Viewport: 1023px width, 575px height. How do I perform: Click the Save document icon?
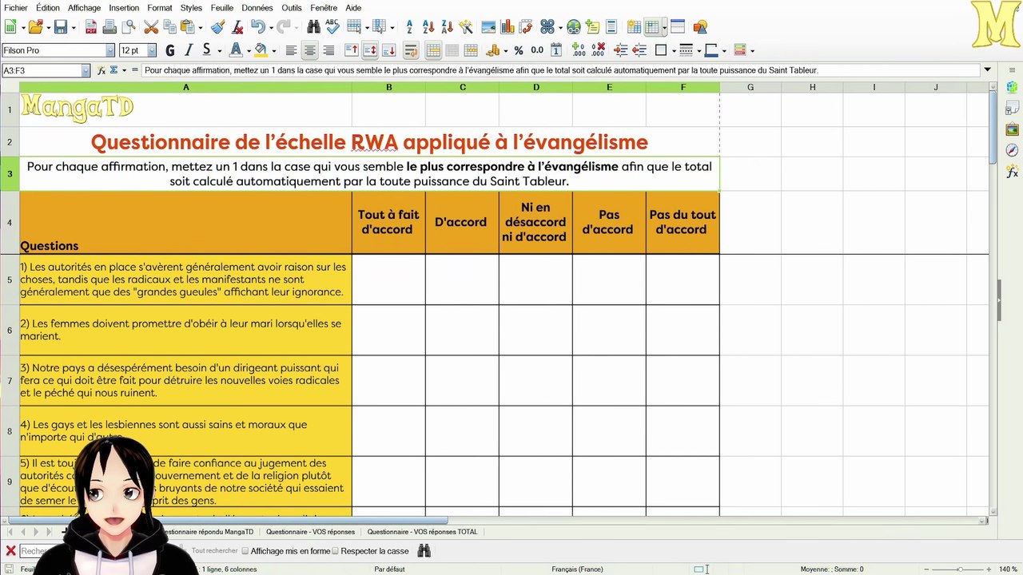(x=60, y=27)
